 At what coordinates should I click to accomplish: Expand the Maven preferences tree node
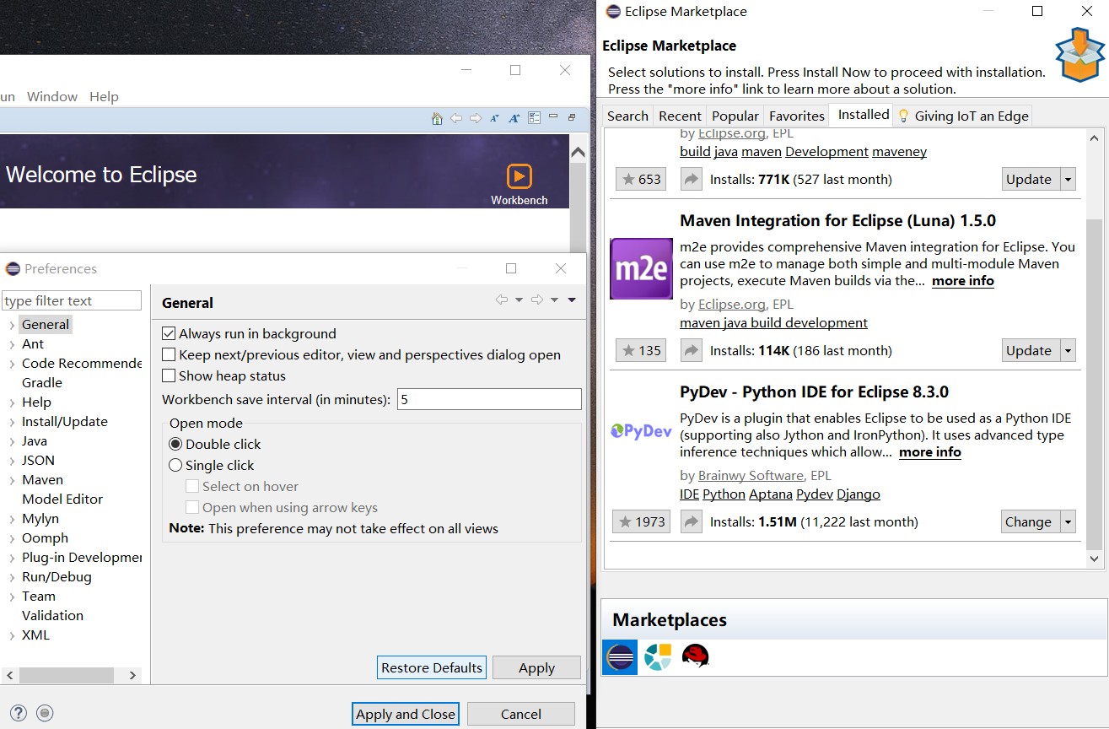pyautogui.click(x=12, y=480)
